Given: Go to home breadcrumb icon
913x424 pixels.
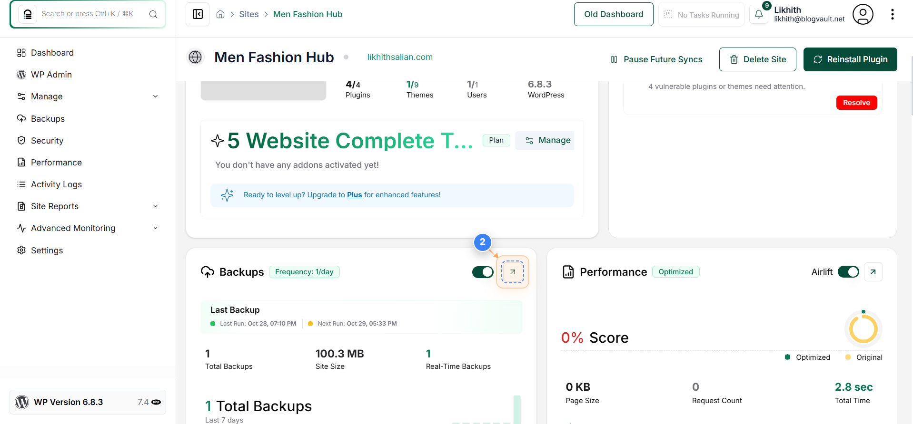Looking at the screenshot, I should click(220, 14).
